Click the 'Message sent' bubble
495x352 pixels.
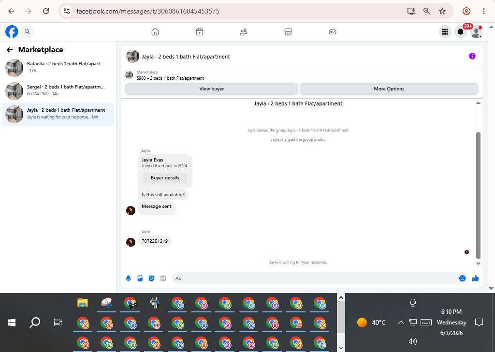[x=157, y=208]
